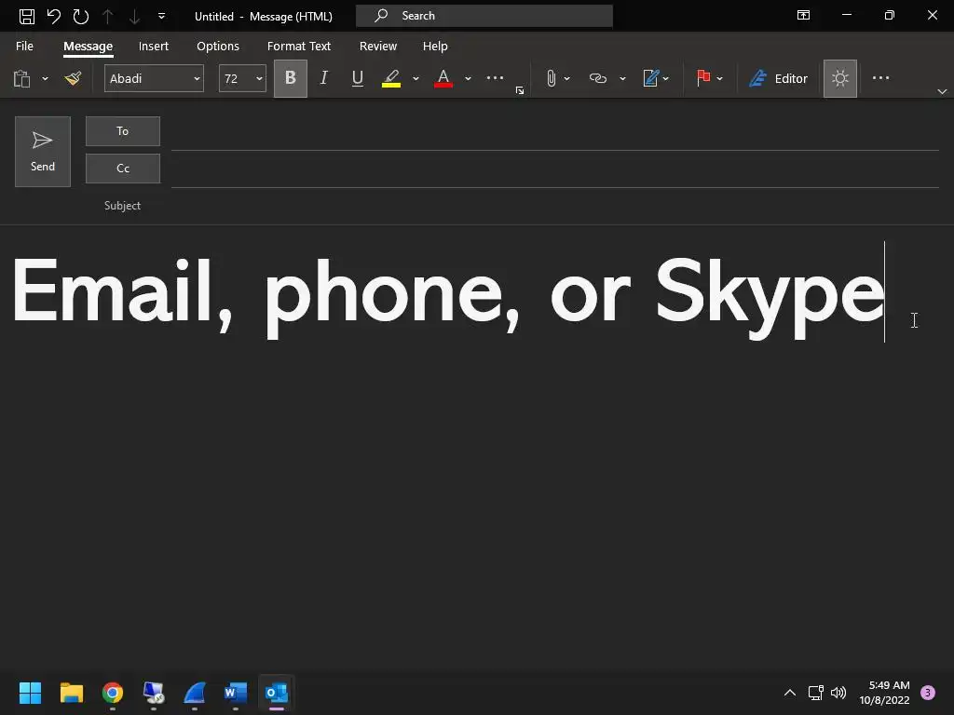This screenshot has height=715, width=954.
Task: Click into the To address field
Action: (555, 134)
